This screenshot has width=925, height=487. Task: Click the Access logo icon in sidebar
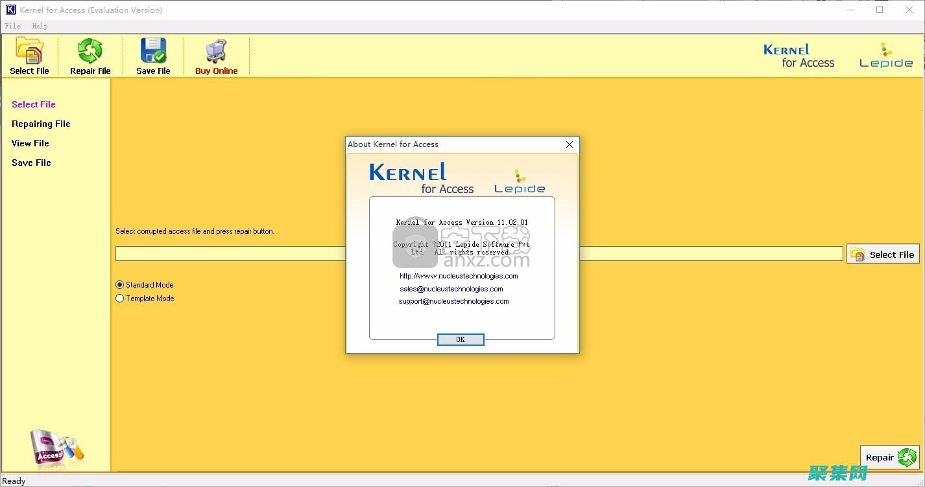(x=56, y=448)
